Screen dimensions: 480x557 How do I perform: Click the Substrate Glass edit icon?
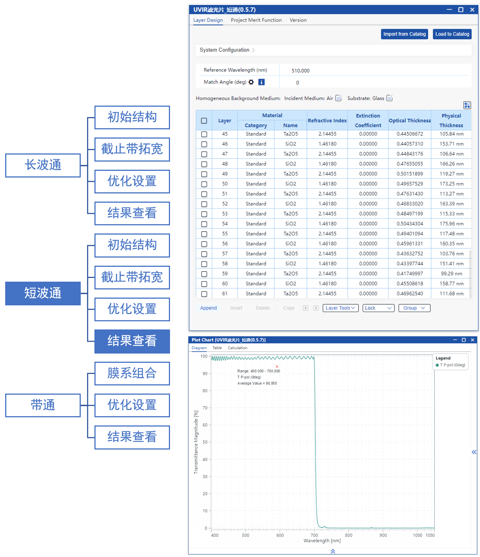[x=389, y=98]
